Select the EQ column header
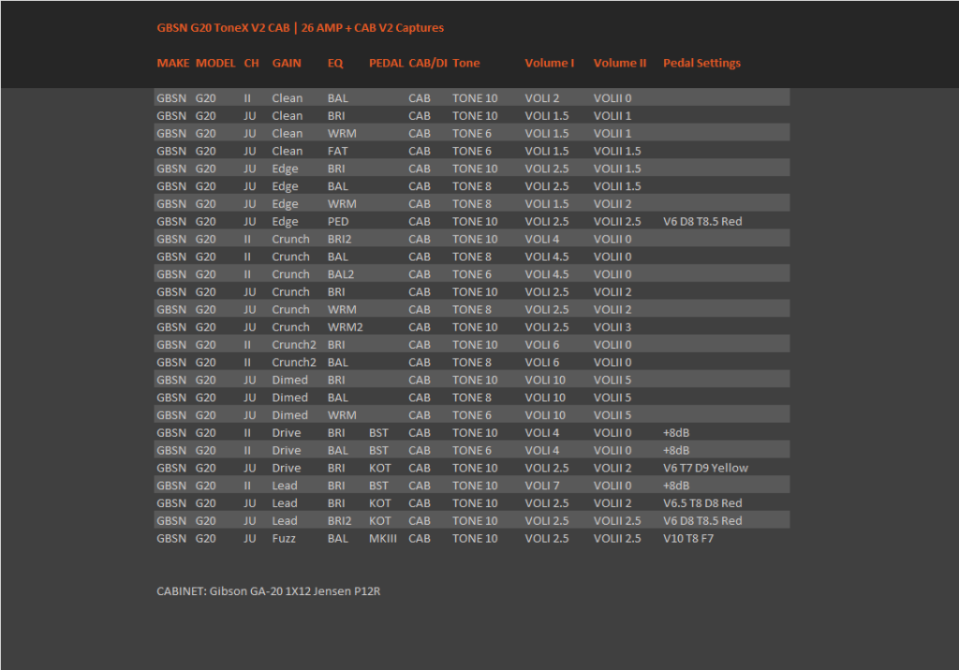 (x=335, y=63)
